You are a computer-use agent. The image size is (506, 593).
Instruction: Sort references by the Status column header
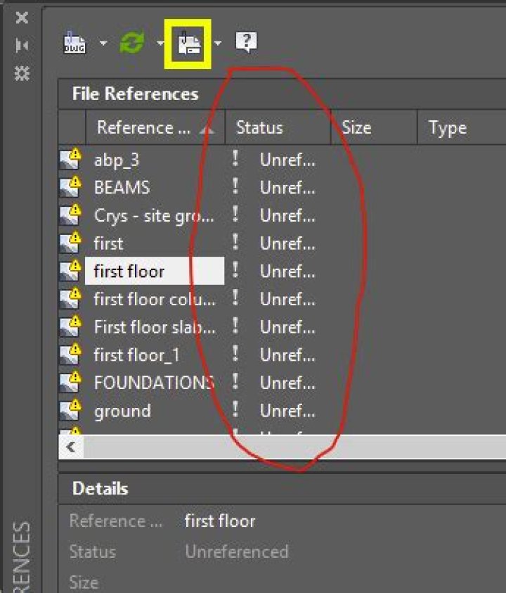(x=260, y=127)
